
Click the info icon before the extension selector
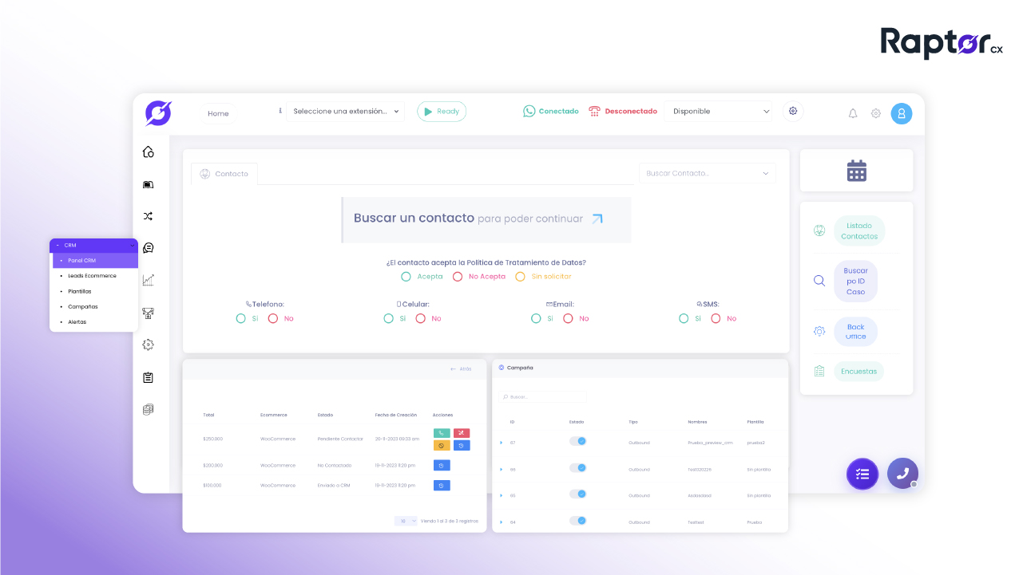pyautogui.click(x=280, y=111)
